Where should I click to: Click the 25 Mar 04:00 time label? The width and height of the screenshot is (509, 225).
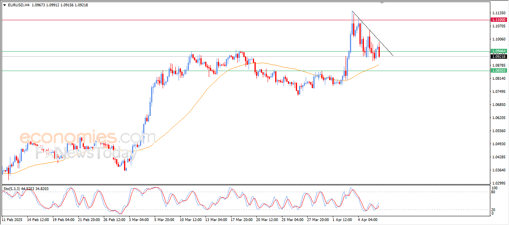(292, 219)
